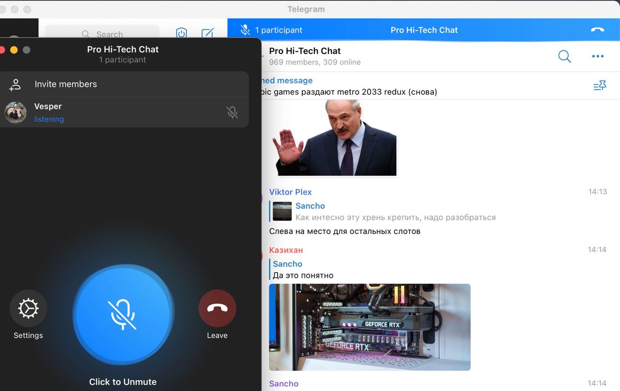Open the pinned messages list icon
Viewport: 620px width, 391px height.
click(x=600, y=86)
